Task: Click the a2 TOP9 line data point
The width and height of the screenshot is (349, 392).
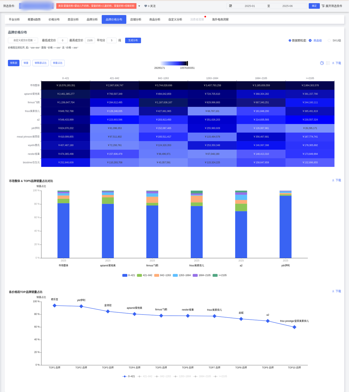Action: coord(268,321)
